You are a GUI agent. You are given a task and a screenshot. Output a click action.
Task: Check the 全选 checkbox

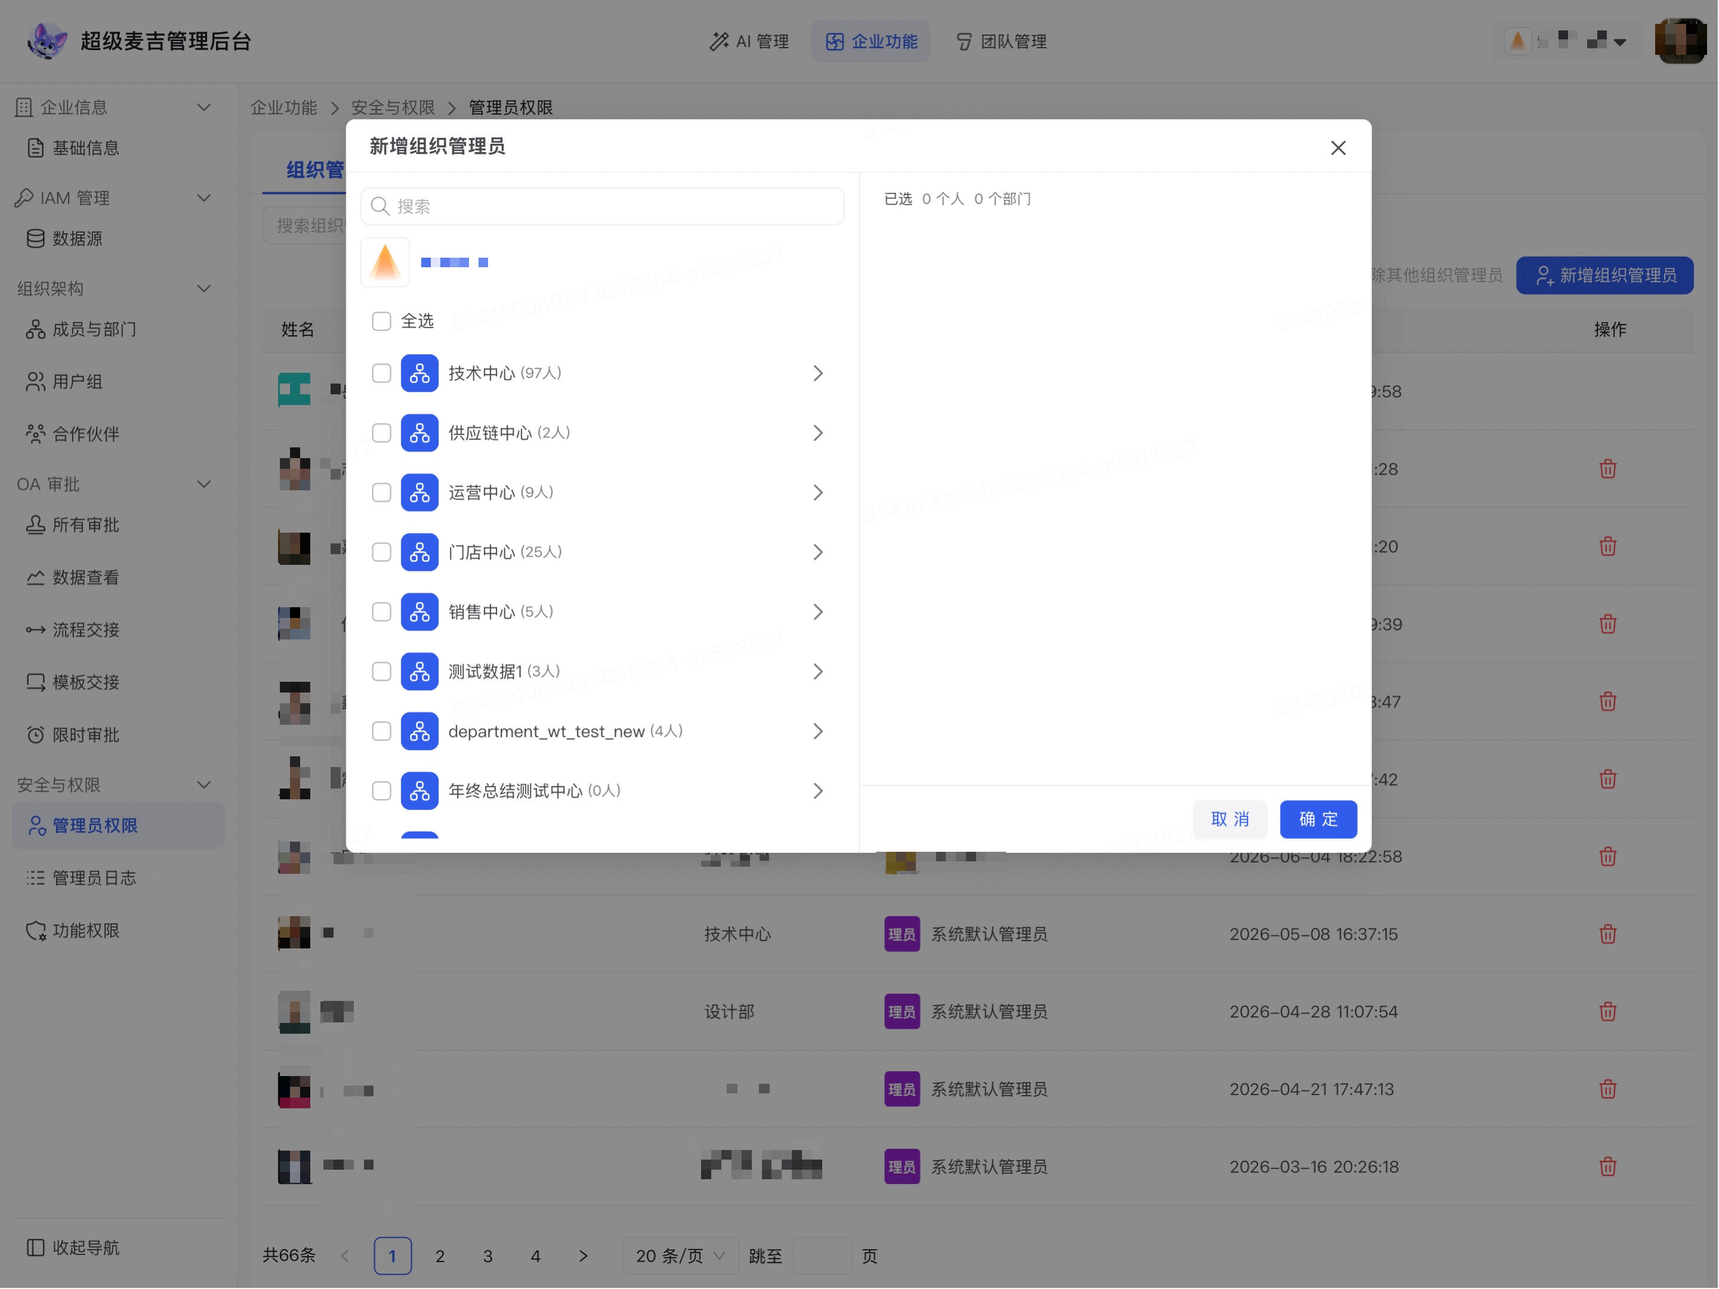(x=381, y=321)
